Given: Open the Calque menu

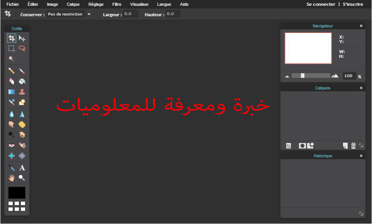Looking at the screenshot, I should [x=73, y=4].
